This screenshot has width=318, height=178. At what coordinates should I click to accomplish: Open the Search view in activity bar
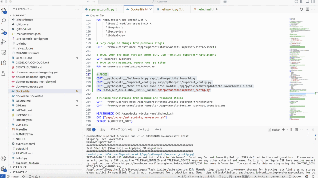4,21
